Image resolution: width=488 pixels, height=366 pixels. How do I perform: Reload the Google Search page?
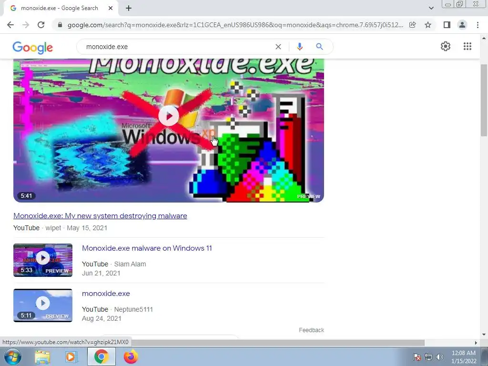tap(41, 25)
